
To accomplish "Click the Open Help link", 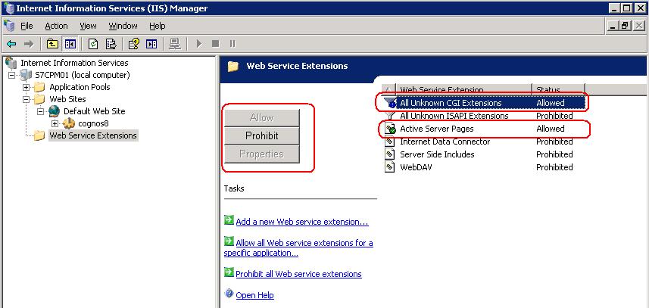I will 255,295.
